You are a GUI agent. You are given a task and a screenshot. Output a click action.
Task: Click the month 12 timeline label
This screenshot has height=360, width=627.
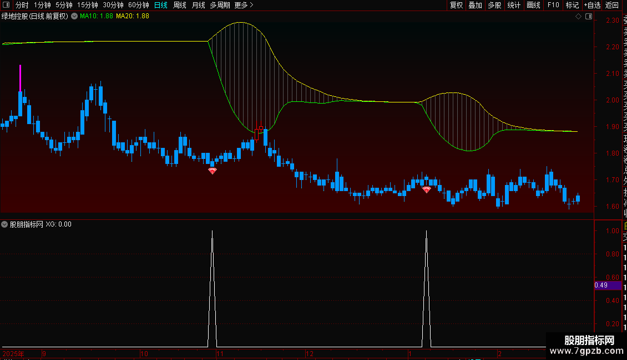[310, 353]
